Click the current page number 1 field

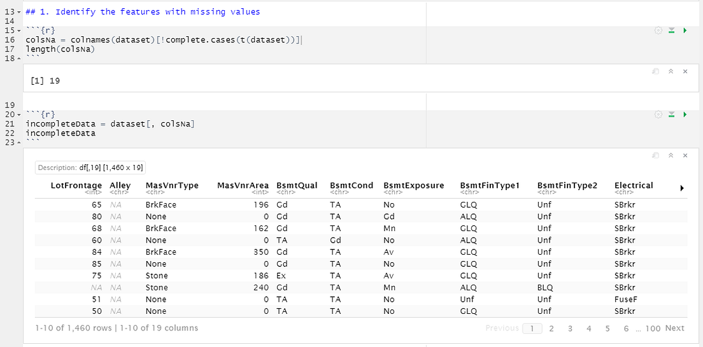(532, 328)
